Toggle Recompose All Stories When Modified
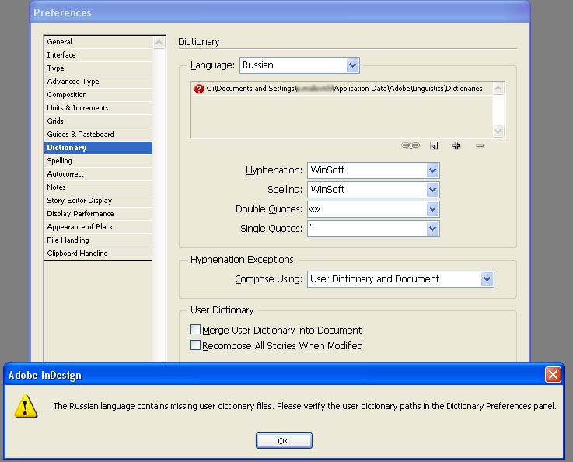This screenshot has width=573, height=462. pos(196,345)
